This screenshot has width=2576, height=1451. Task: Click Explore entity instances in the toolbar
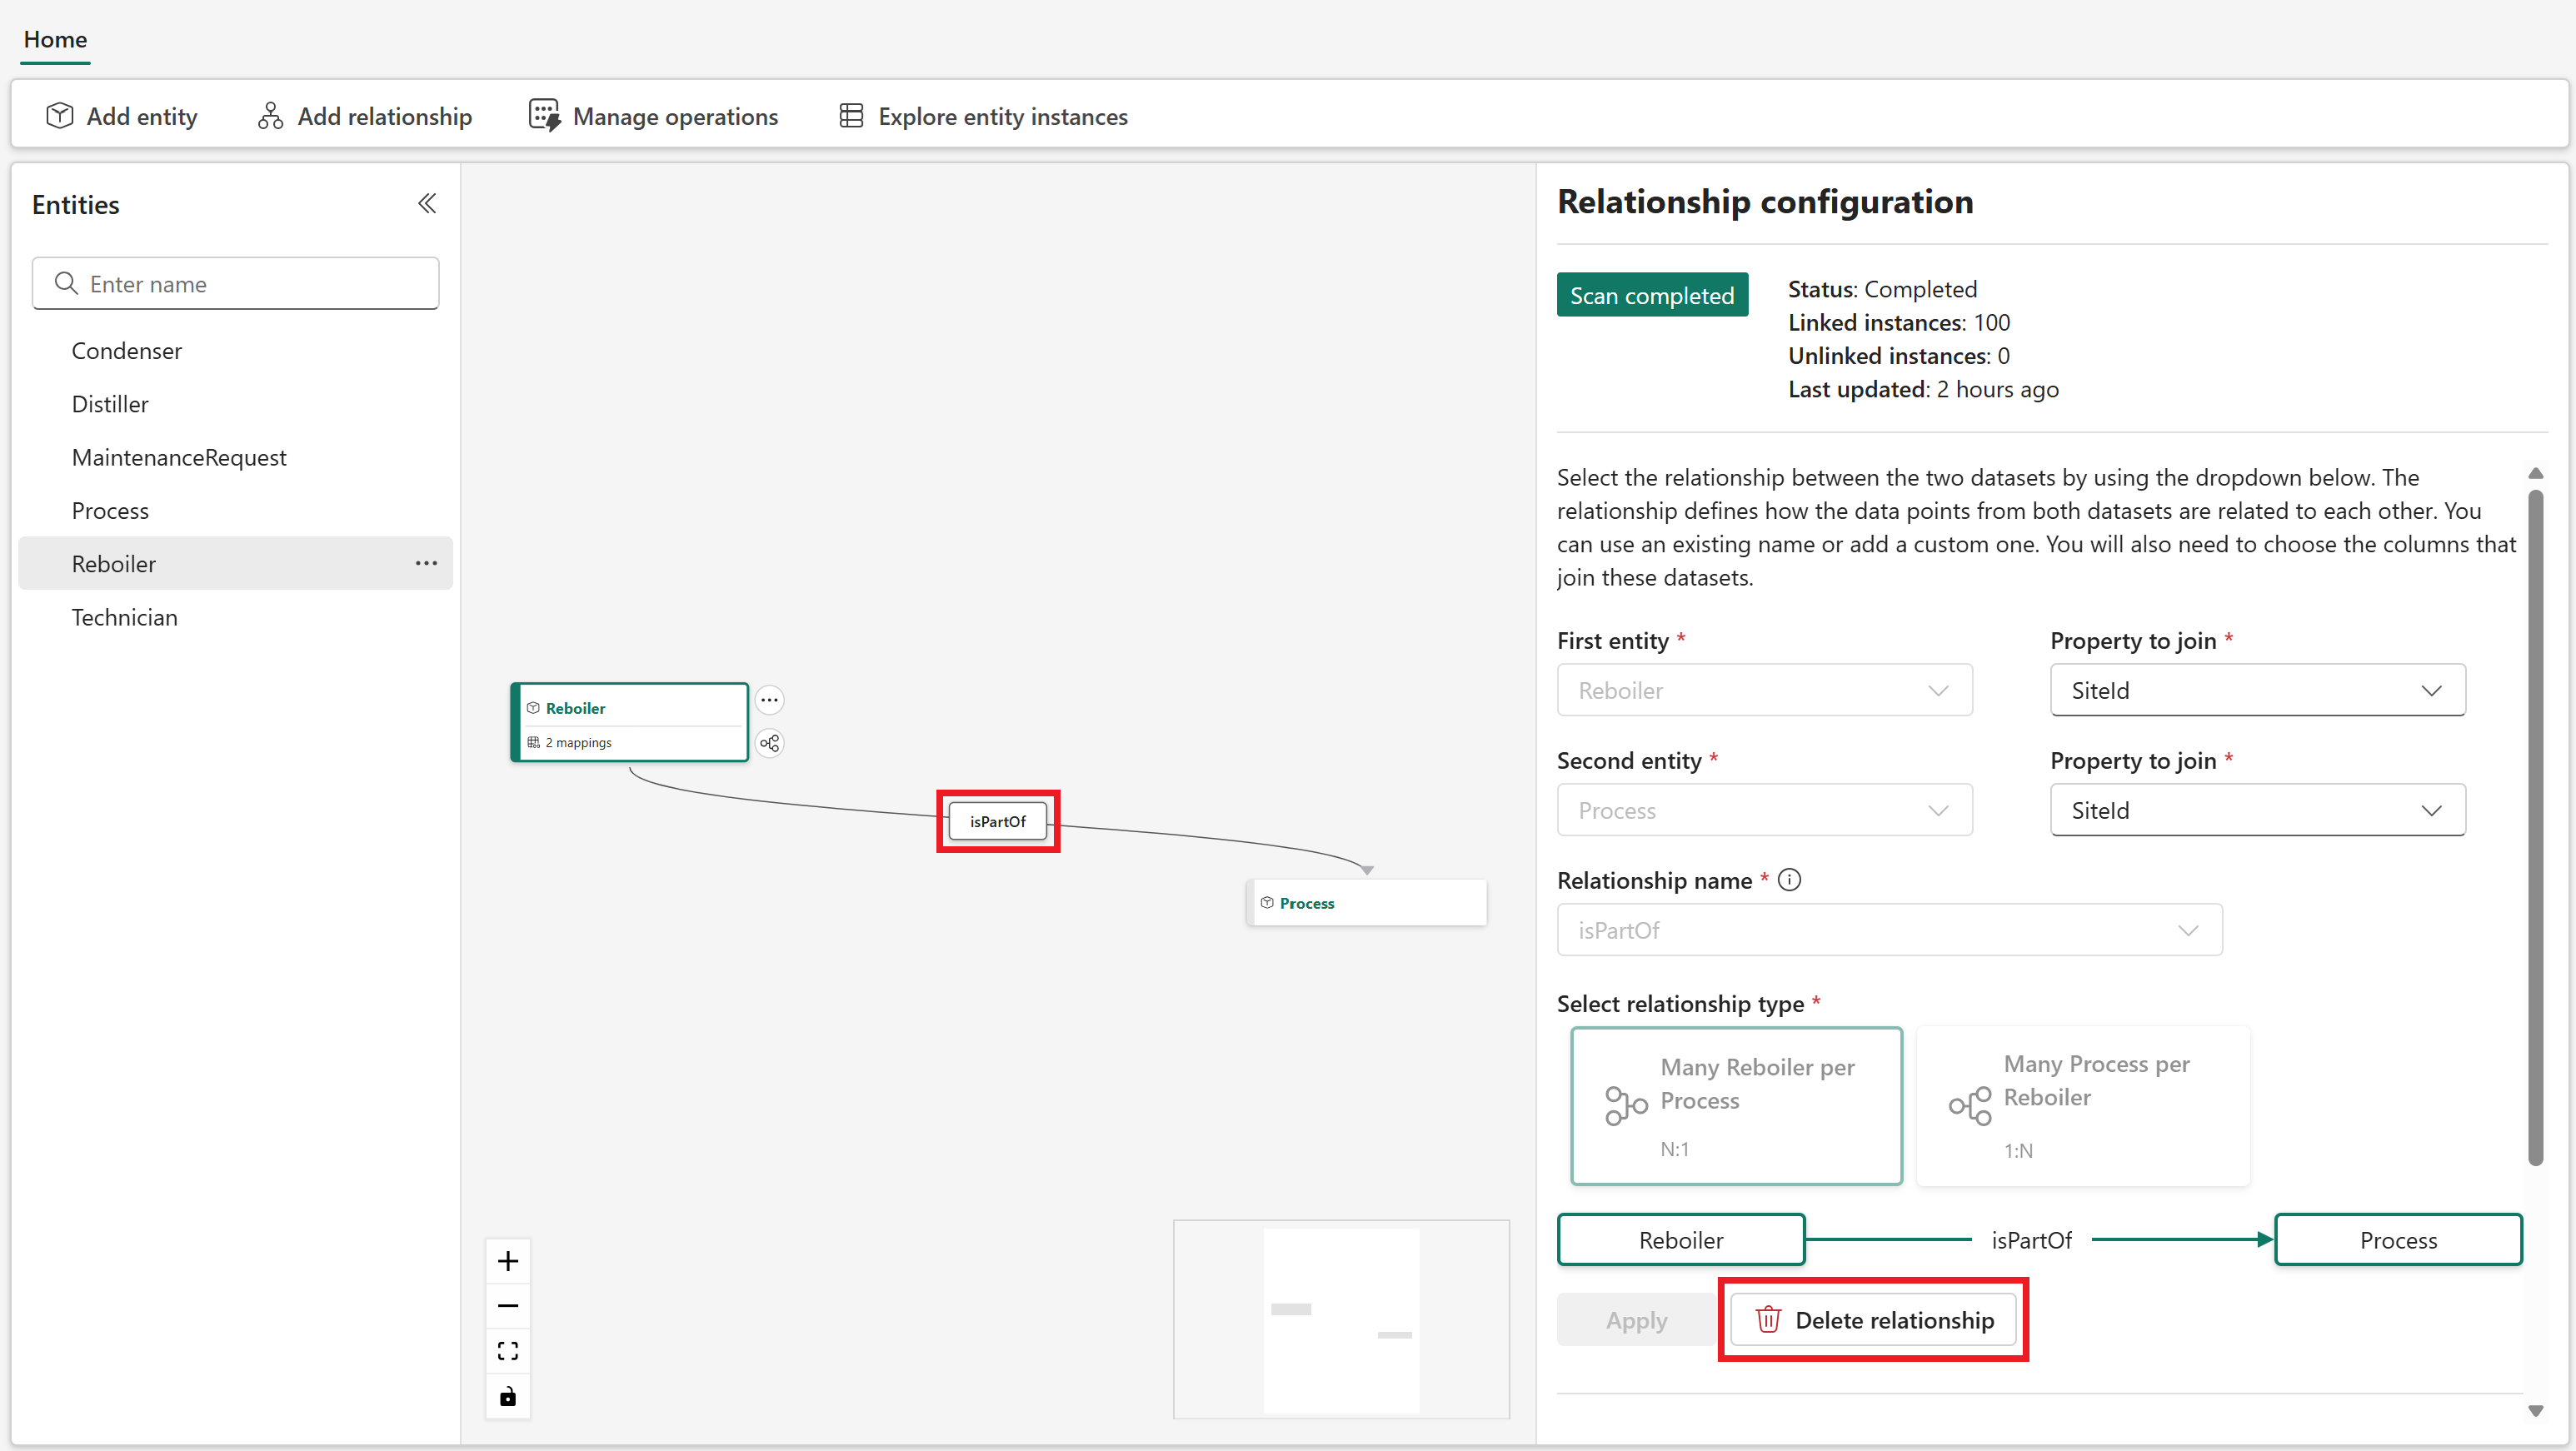tap(983, 116)
